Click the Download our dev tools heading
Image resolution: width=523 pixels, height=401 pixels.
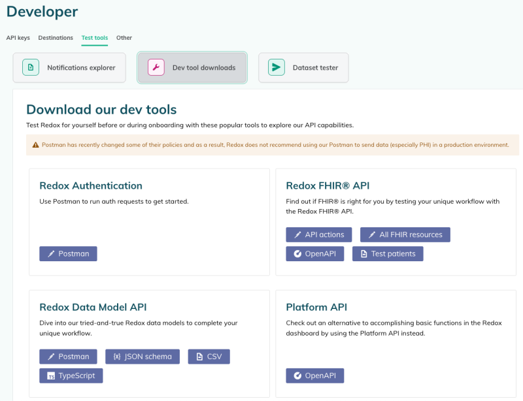click(101, 109)
